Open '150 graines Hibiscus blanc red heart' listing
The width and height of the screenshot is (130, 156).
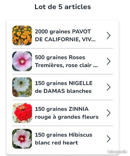[x=62, y=139]
